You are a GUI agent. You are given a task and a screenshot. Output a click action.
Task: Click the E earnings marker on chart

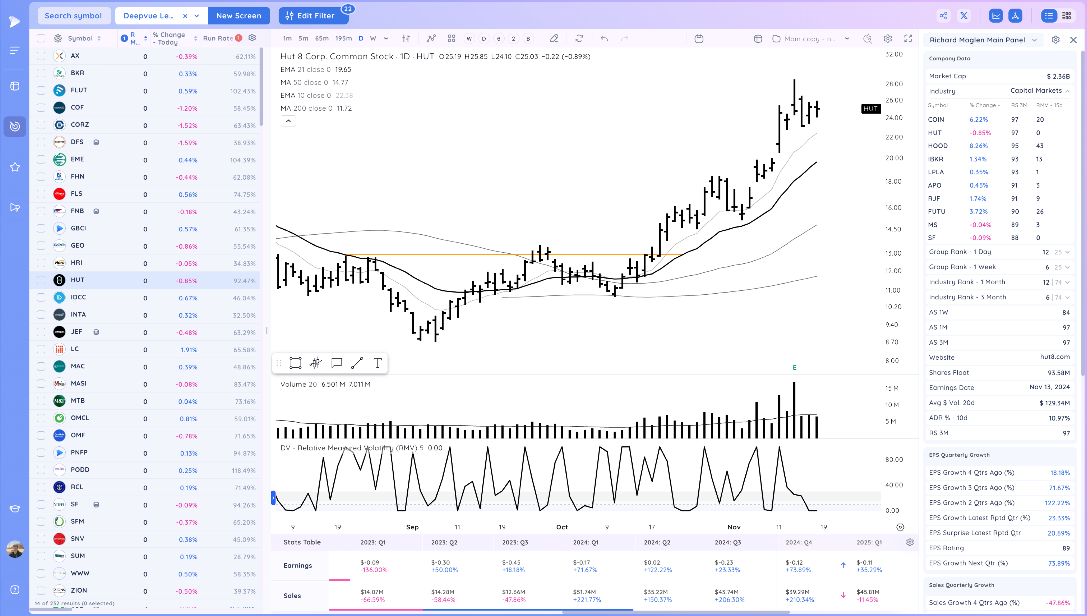point(794,368)
